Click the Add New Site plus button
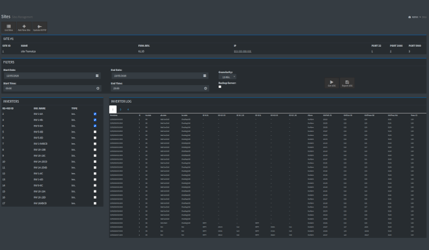 [x=24, y=28]
